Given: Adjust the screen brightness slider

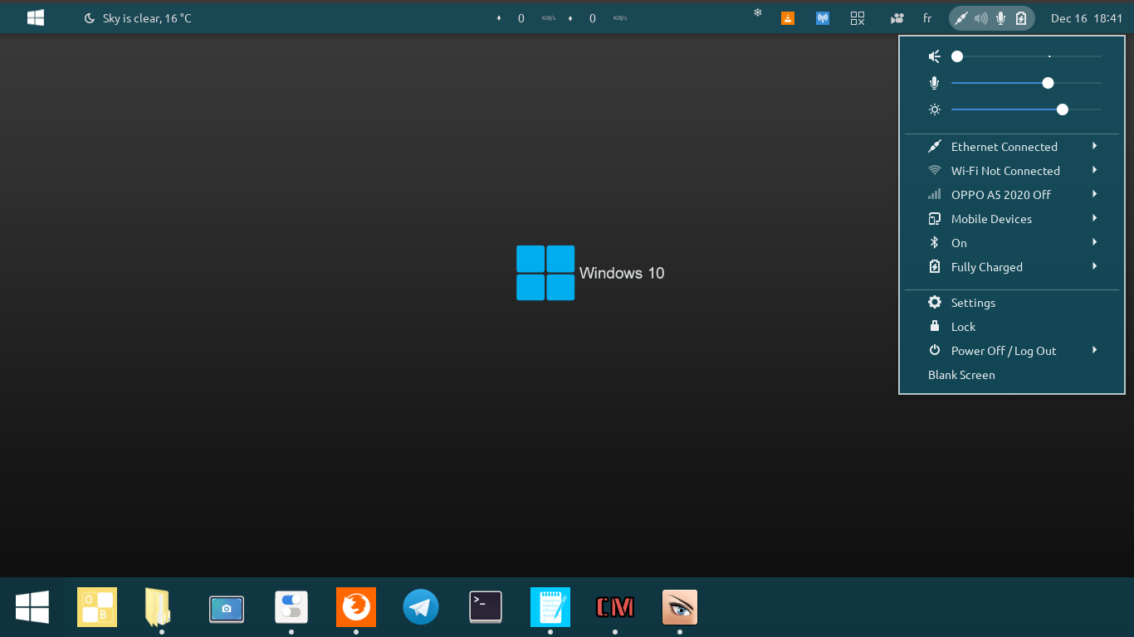Looking at the screenshot, I should coord(1026,109).
